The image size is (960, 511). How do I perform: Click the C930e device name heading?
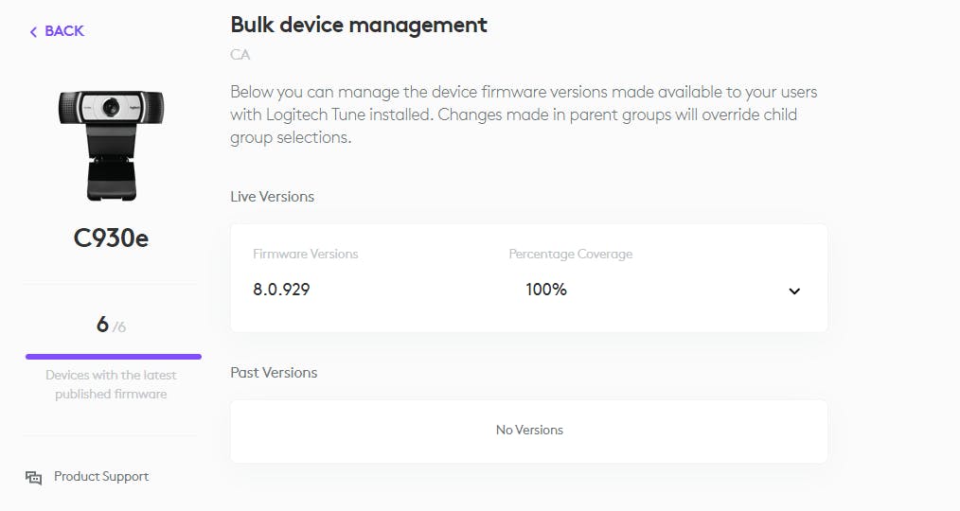(111, 238)
